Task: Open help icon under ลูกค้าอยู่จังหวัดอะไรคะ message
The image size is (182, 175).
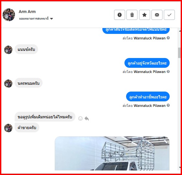Action: click(168, 72)
